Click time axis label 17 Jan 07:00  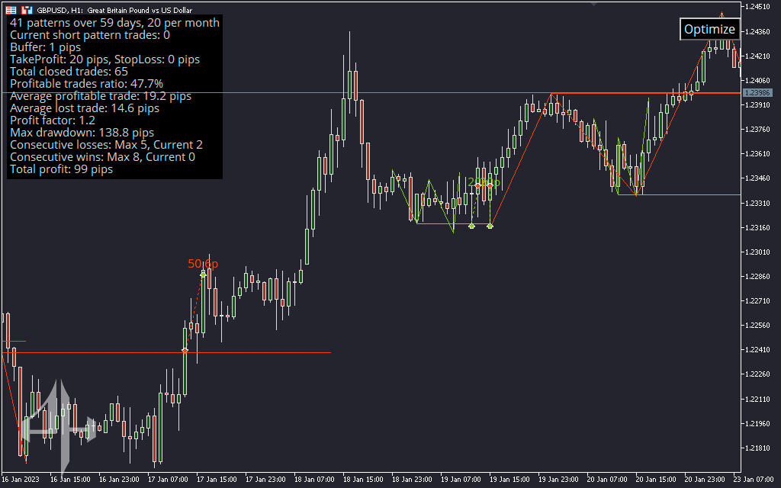coord(168,480)
